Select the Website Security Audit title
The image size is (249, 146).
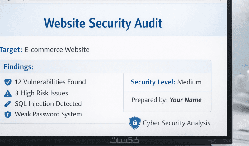pyautogui.click(x=103, y=23)
